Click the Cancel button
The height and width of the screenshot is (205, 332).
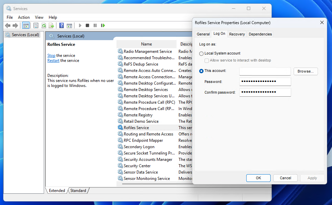(x=285, y=178)
